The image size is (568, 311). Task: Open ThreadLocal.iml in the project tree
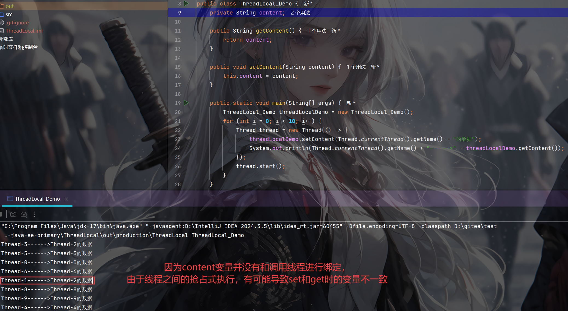[24, 31]
